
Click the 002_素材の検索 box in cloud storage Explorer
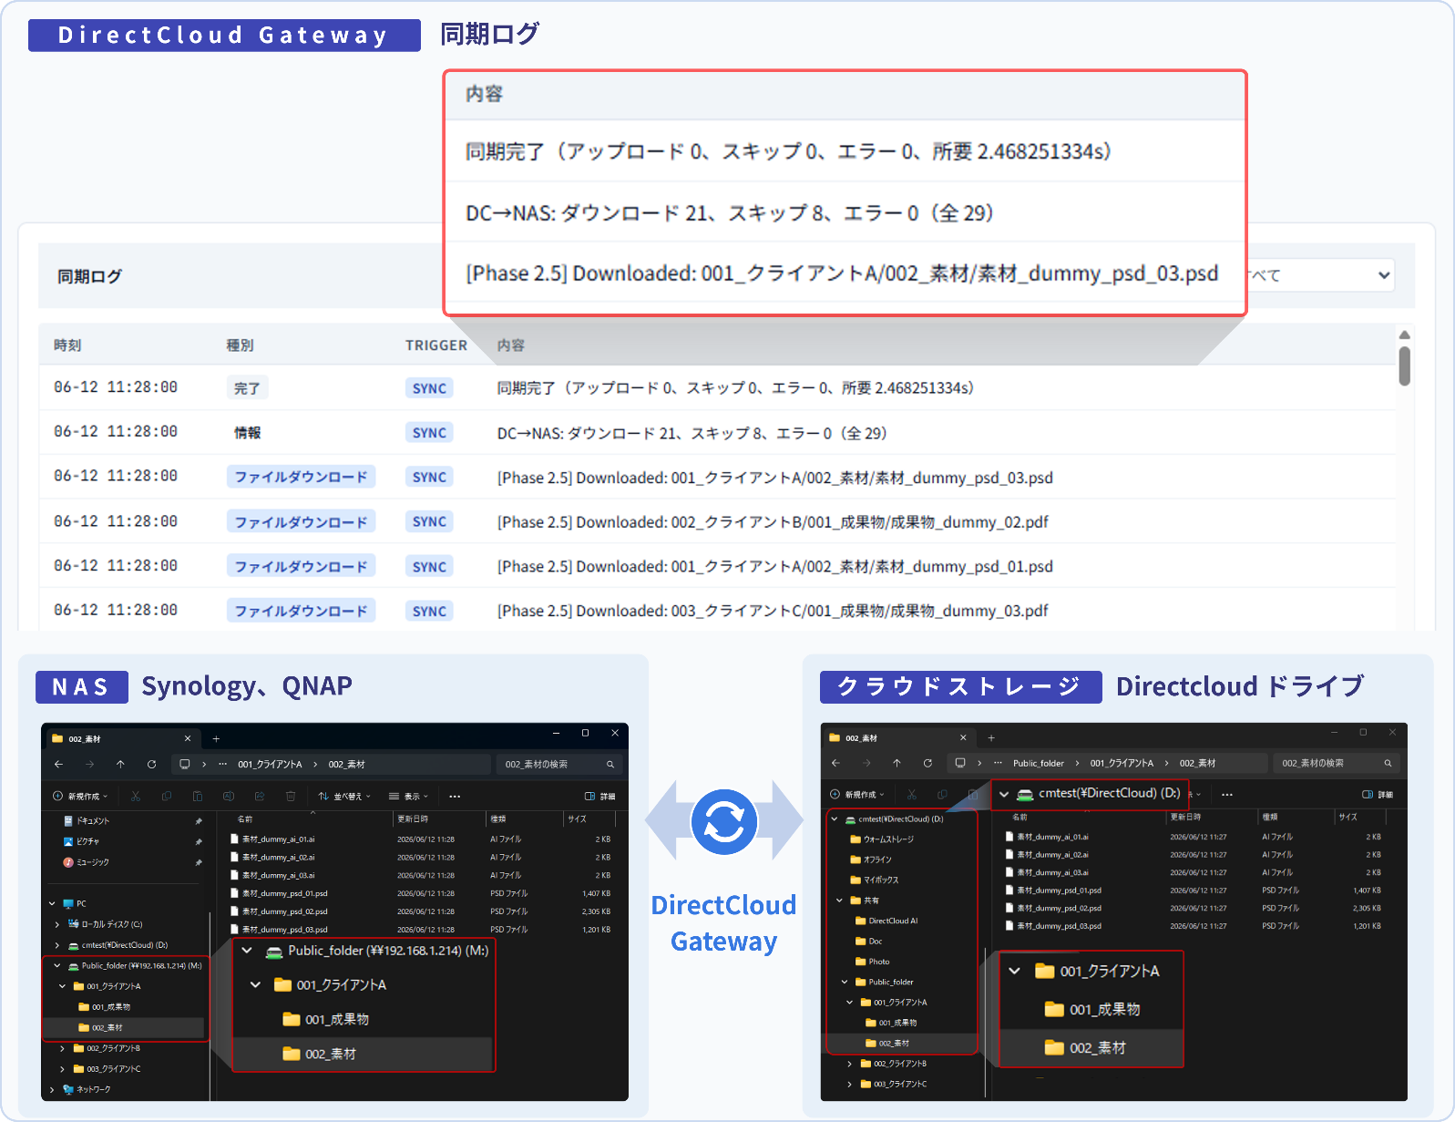click(x=1335, y=763)
